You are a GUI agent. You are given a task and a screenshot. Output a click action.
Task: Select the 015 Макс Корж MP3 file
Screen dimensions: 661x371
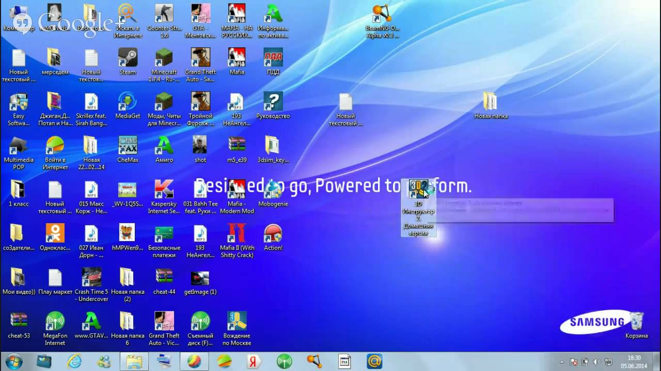pyautogui.click(x=91, y=197)
